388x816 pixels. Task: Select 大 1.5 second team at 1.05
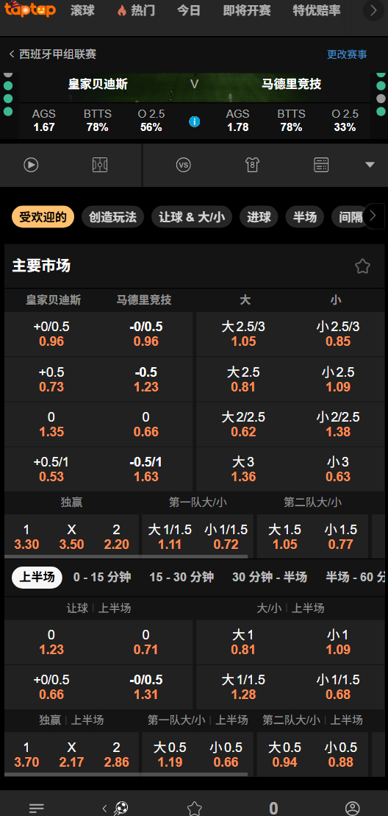pos(284,537)
